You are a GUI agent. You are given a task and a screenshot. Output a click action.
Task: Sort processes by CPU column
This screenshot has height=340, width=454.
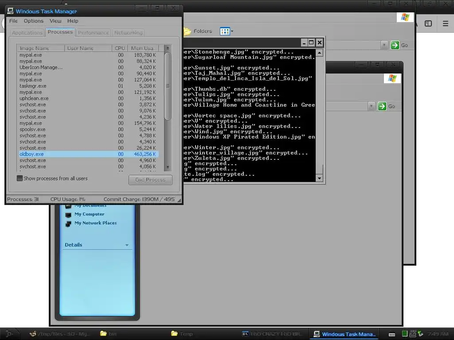point(120,48)
